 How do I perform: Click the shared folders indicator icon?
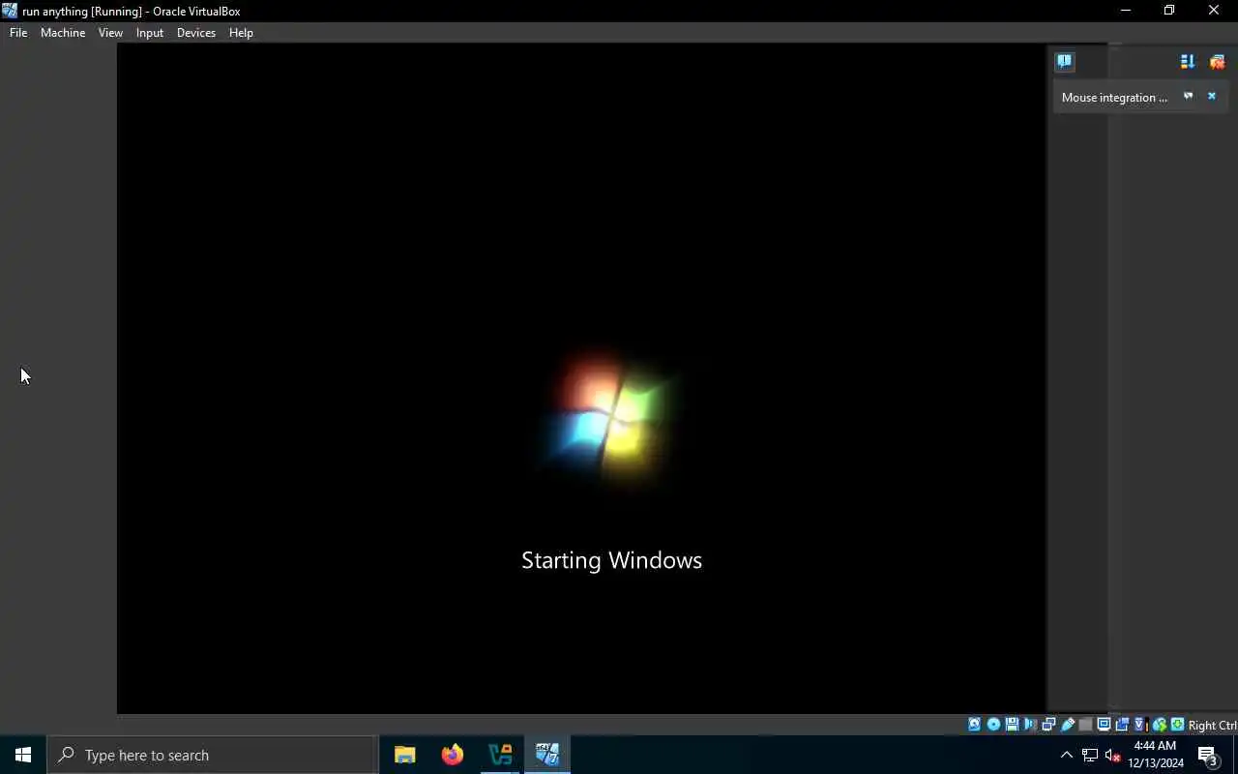pos(1085,725)
